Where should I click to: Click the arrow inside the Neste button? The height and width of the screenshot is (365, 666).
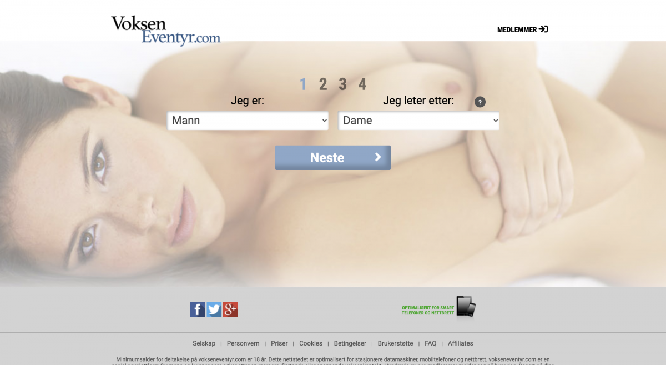[377, 157]
